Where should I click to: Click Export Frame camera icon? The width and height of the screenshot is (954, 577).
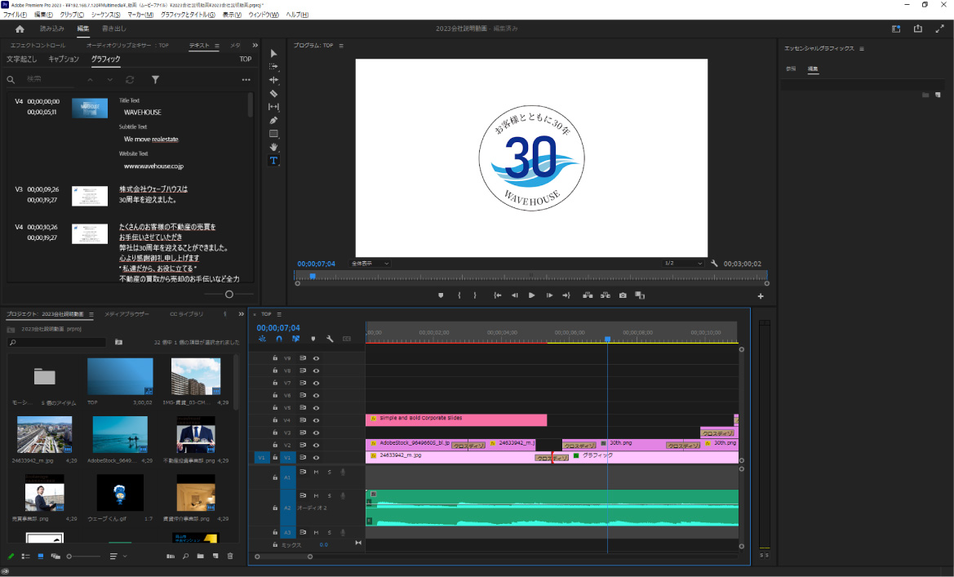point(623,295)
